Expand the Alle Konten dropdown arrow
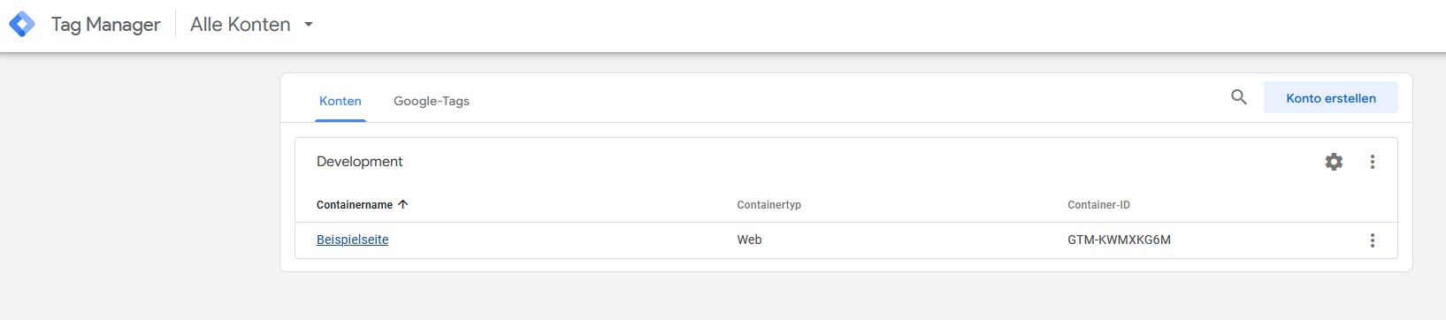1446x320 pixels. click(309, 25)
